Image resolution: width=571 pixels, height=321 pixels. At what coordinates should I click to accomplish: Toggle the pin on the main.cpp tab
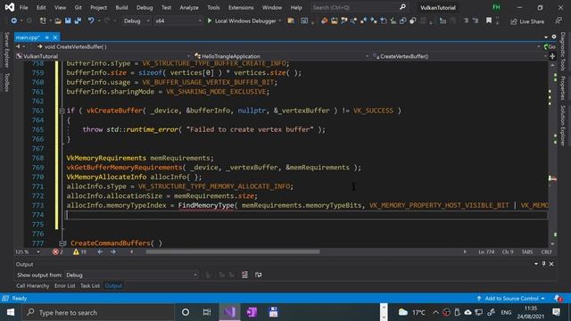click(x=47, y=37)
